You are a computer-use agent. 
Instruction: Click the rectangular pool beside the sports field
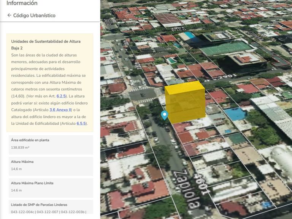(189, 36)
